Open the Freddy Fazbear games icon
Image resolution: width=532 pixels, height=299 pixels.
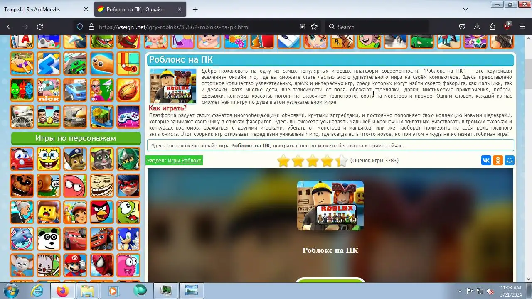(22, 186)
